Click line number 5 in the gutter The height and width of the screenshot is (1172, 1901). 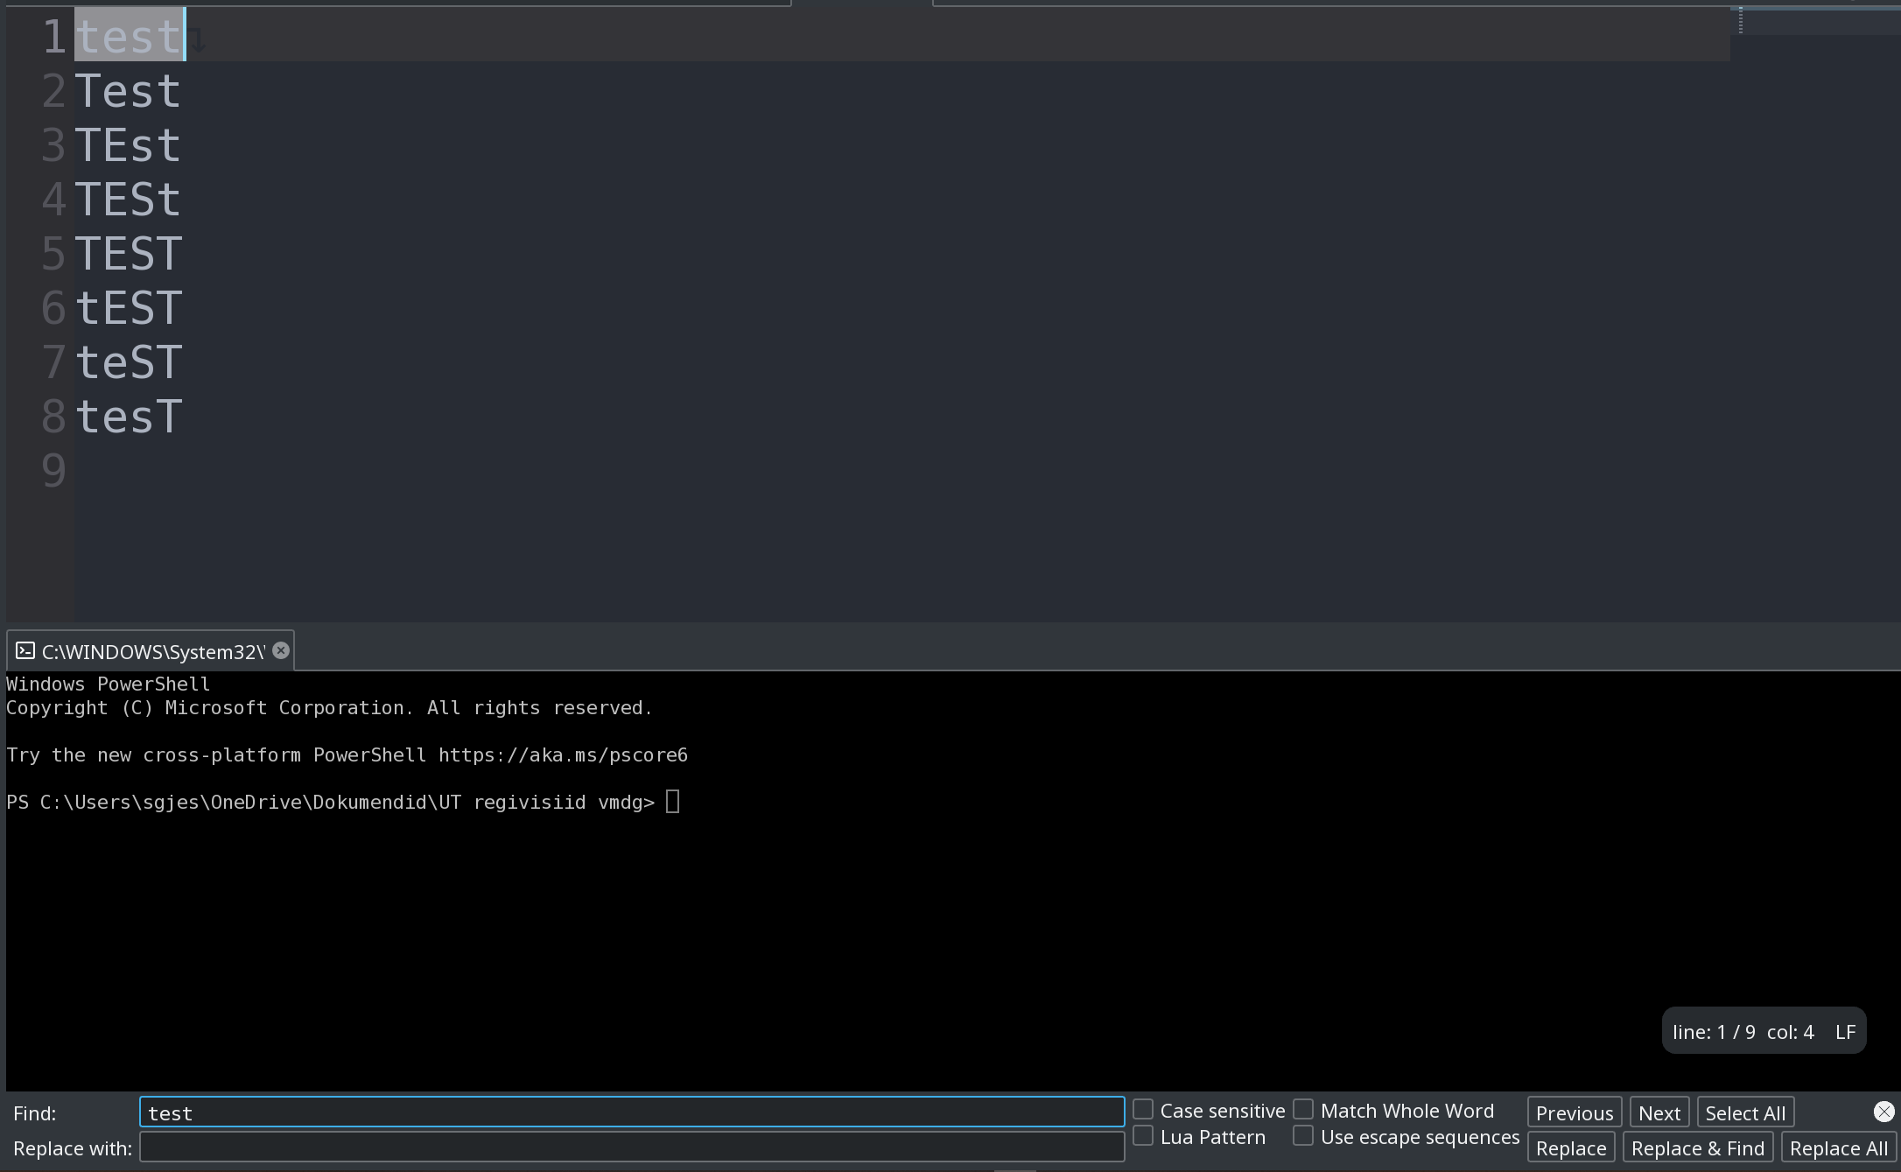tap(53, 253)
